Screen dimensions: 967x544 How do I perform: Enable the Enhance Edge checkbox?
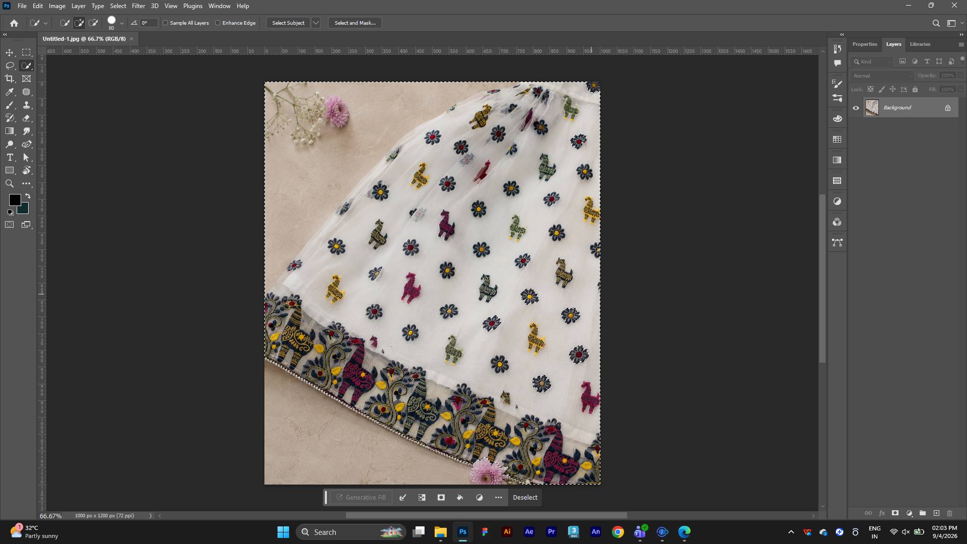(218, 23)
